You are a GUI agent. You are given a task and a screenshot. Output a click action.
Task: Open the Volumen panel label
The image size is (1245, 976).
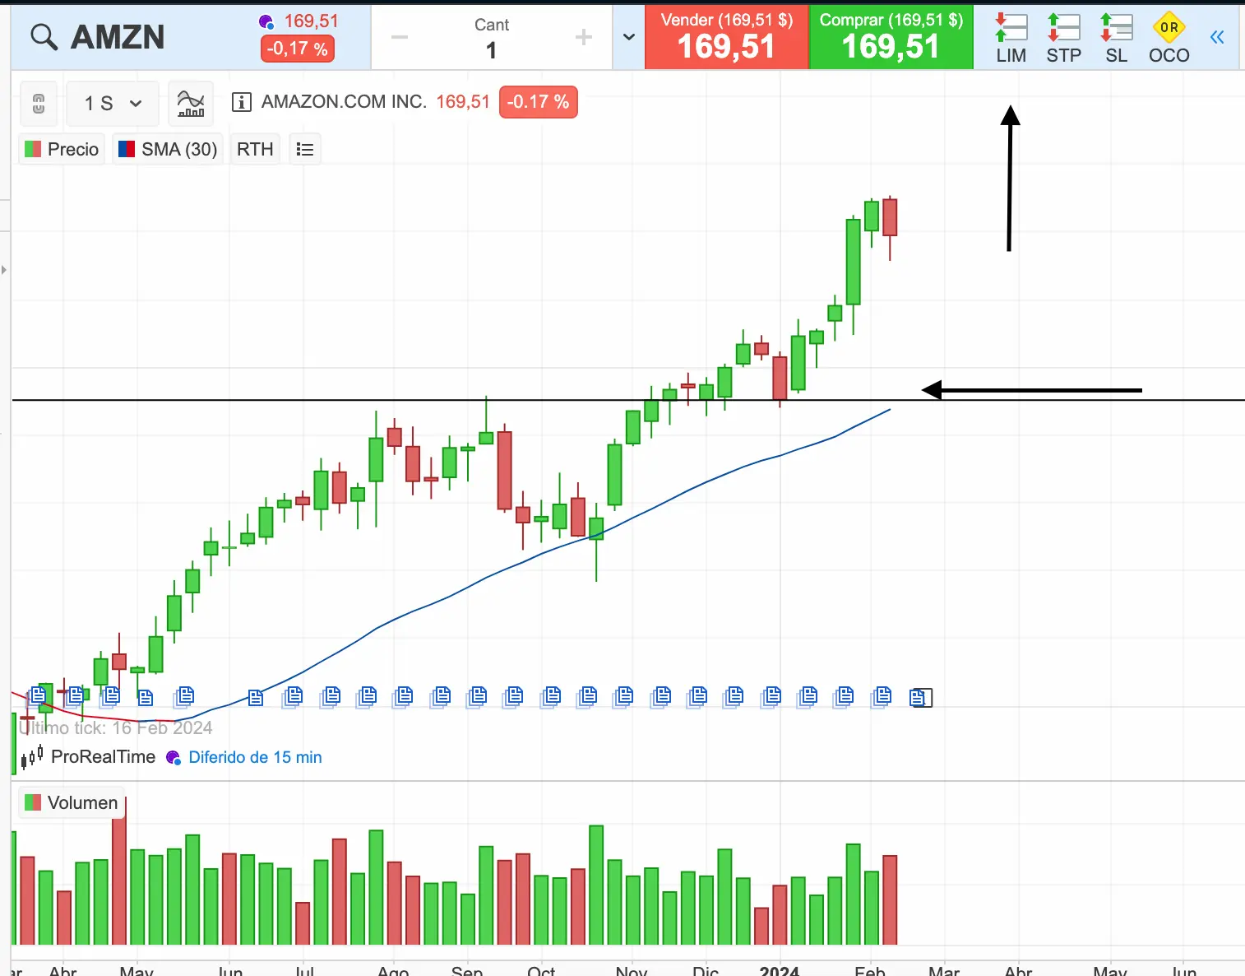72,802
